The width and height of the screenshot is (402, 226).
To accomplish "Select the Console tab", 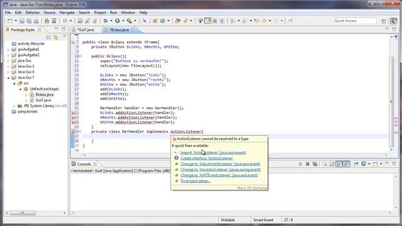I will coord(84,164).
